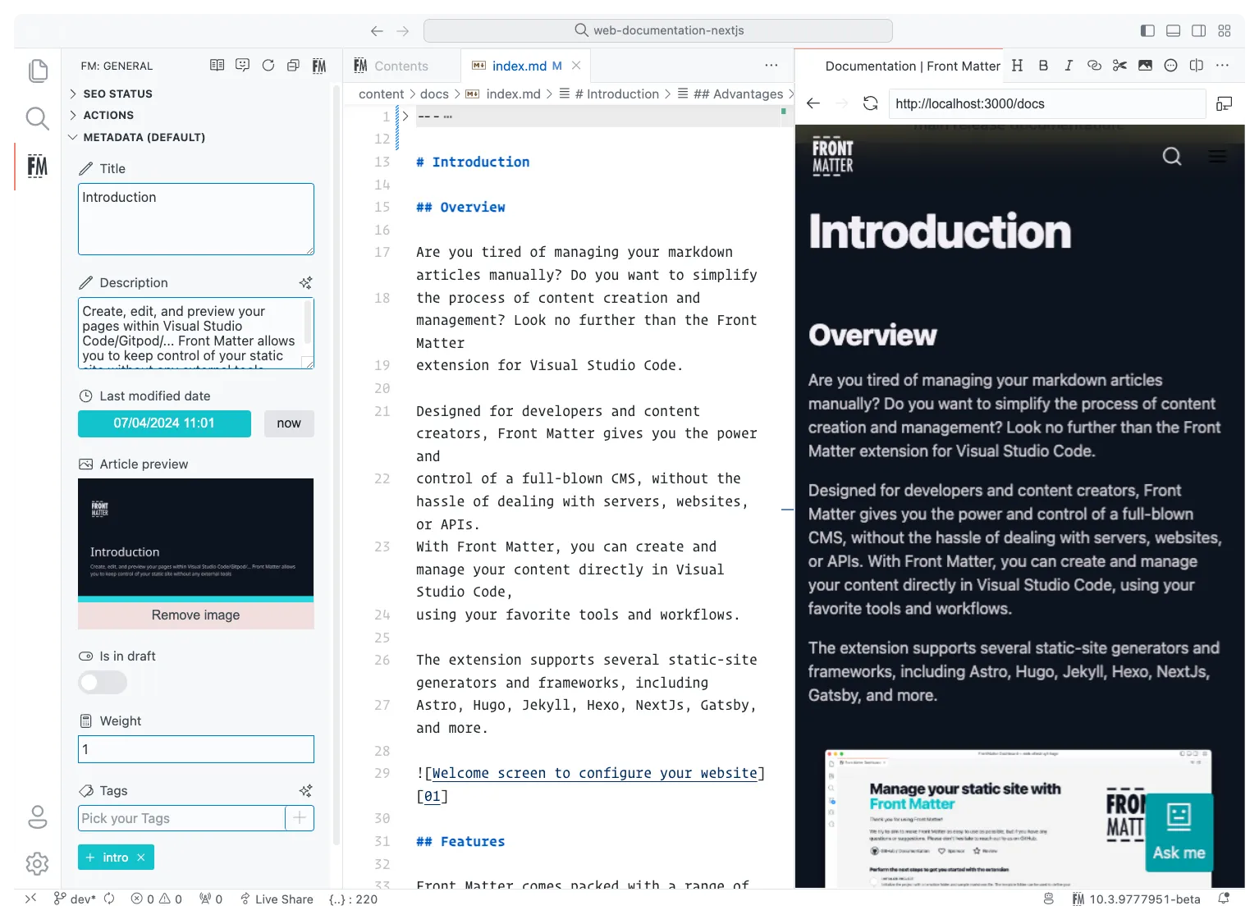Refresh Front Matter data with the reload icon
This screenshot has width=1259, height=924.
[268, 65]
